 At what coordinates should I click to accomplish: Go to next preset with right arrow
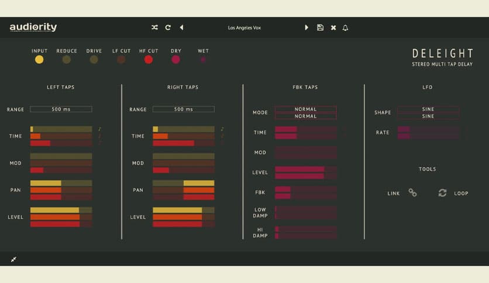[x=307, y=27]
